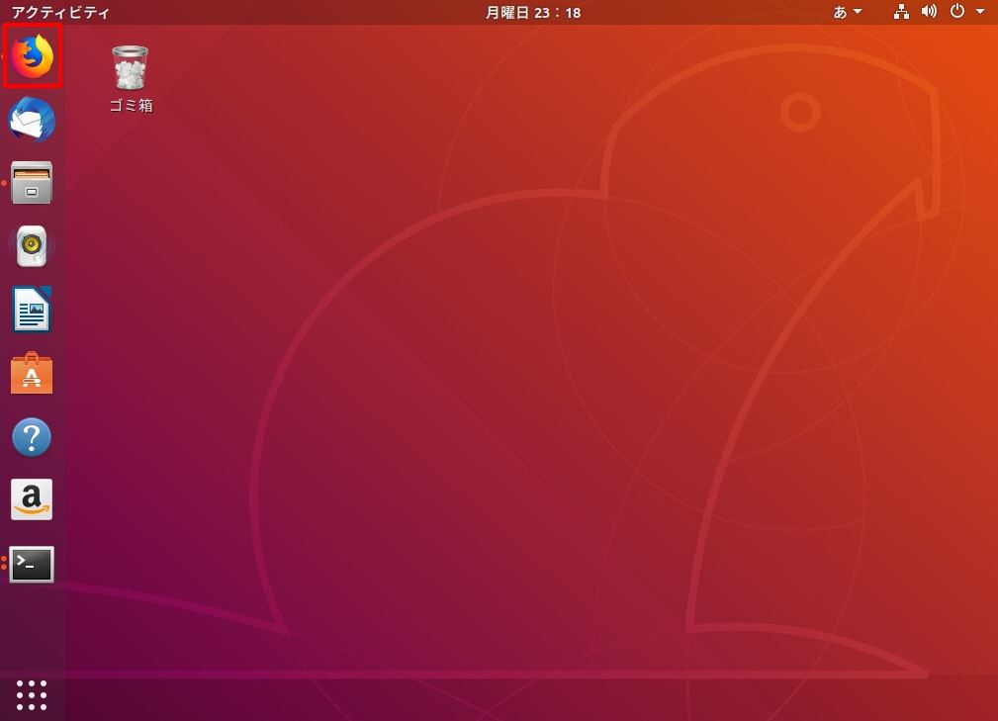Open the clock showing 月曜日 23:18
The width and height of the screenshot is (998, 721).
click(x=533, y=12)
